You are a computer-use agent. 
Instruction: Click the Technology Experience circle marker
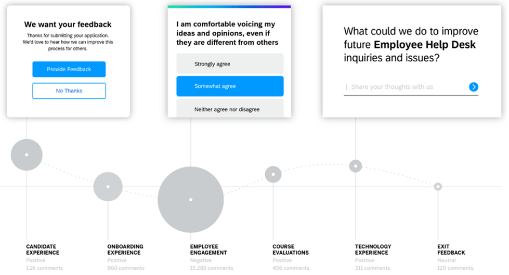[x=356, y=166]
